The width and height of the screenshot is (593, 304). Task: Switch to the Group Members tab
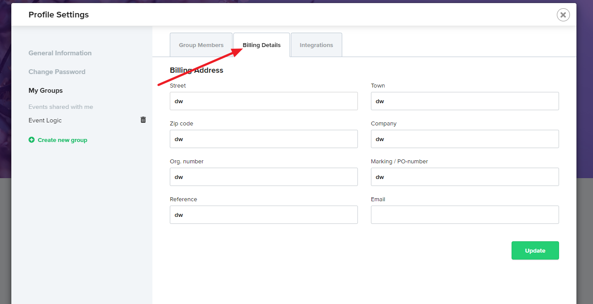coord(201,45)
